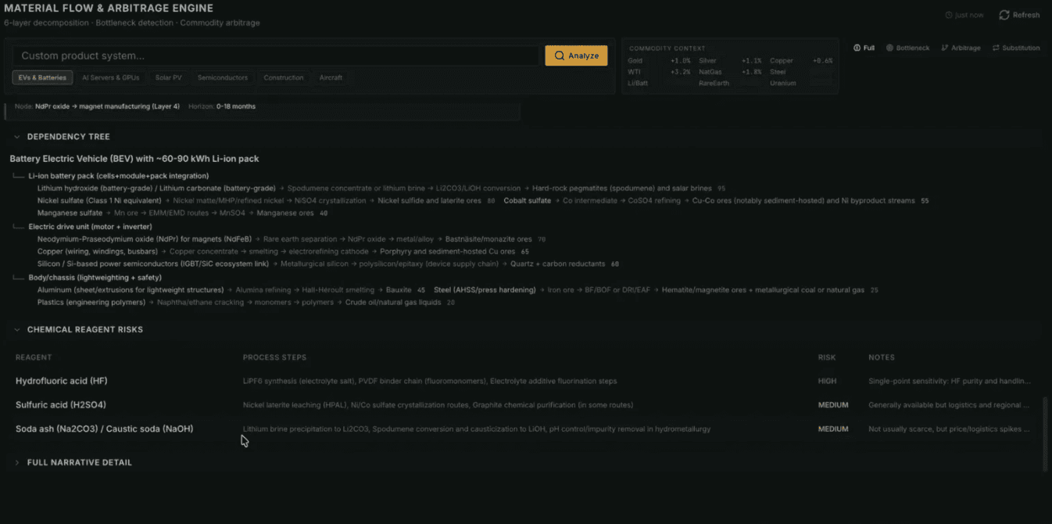The image size is (1052, 524).
Task: Click the Substitution swap-arrows icon
Action: click(997, 47)
